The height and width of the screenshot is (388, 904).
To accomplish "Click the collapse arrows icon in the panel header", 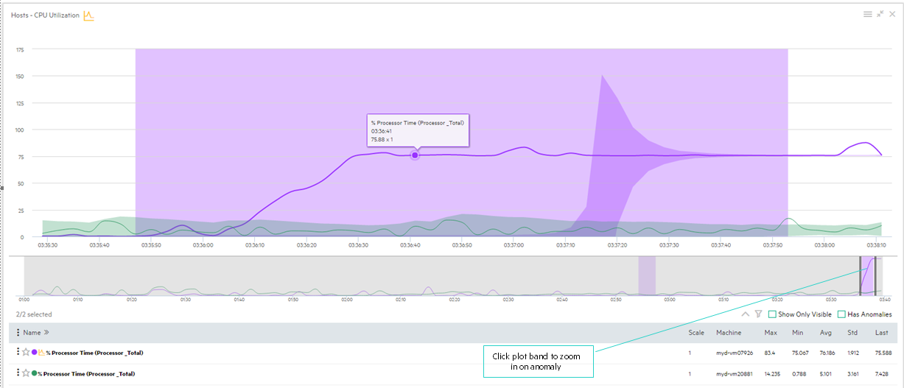I will coord(880,14).
